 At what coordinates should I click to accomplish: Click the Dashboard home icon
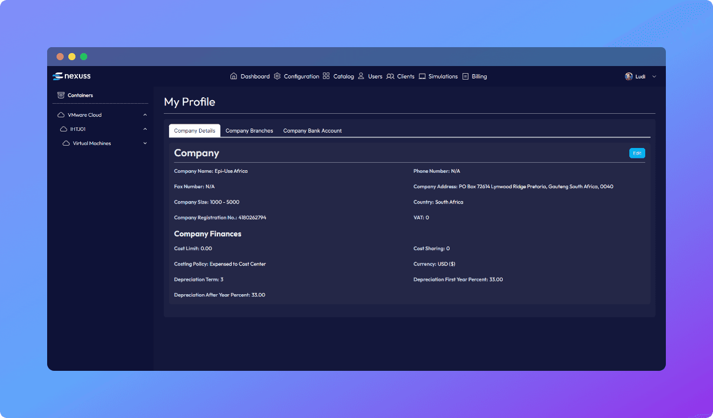pyautogui.click(x=233, y=76)
